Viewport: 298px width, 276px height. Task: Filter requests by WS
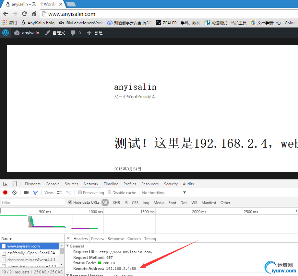coord(194,203)
